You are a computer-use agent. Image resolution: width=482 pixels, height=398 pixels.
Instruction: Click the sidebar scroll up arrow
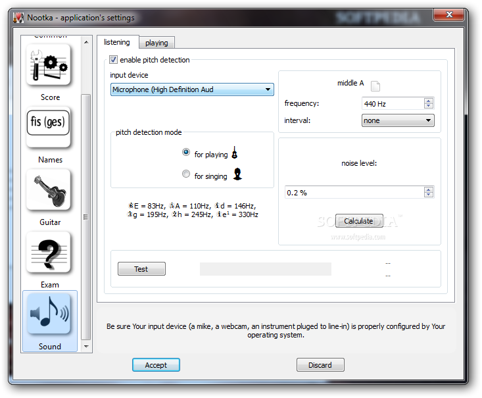point(86,42)
